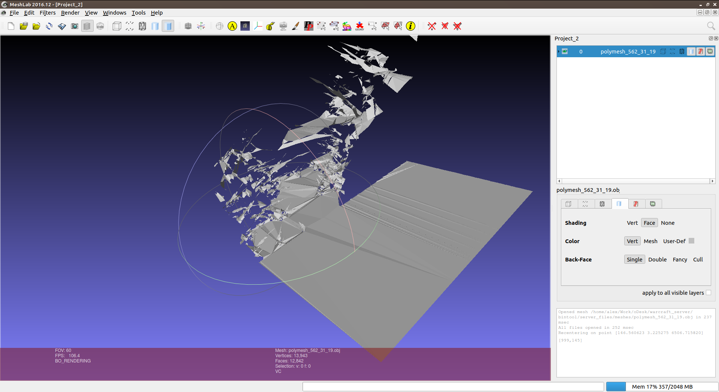Open the GEOREF tool
The width and height of the screenshot is (719, 392).
click(x=359, y=26)
